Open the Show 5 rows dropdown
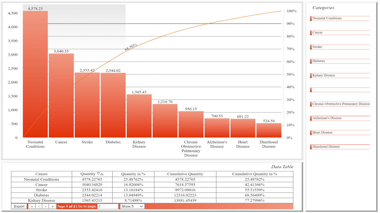Screen dimensions: 380x213 (x=132, y=206)
